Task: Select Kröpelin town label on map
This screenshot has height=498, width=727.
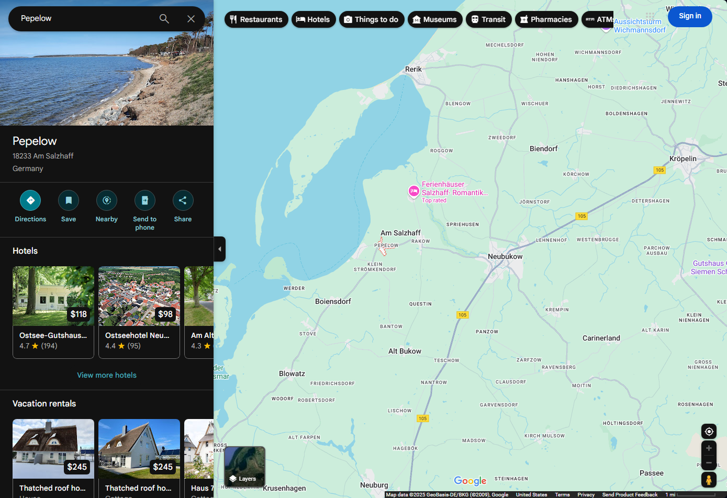Action: pos(683,159)
